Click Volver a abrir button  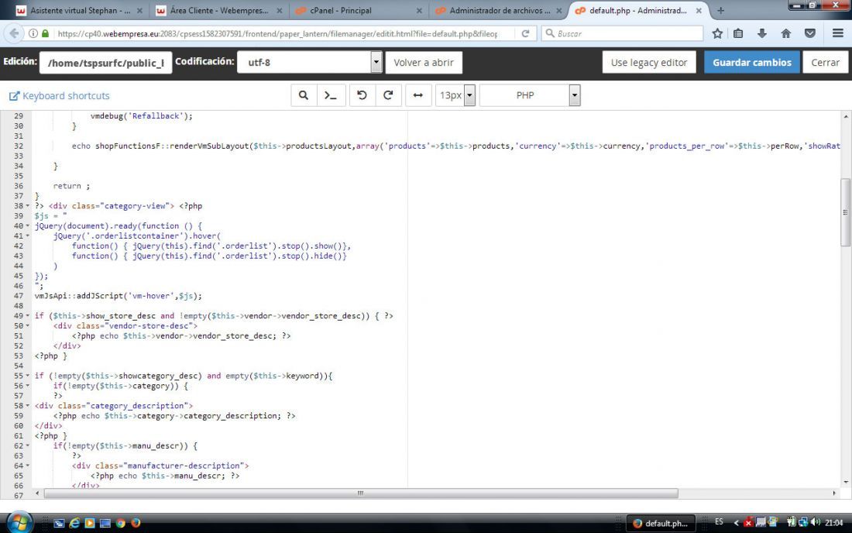pos(424,63)
